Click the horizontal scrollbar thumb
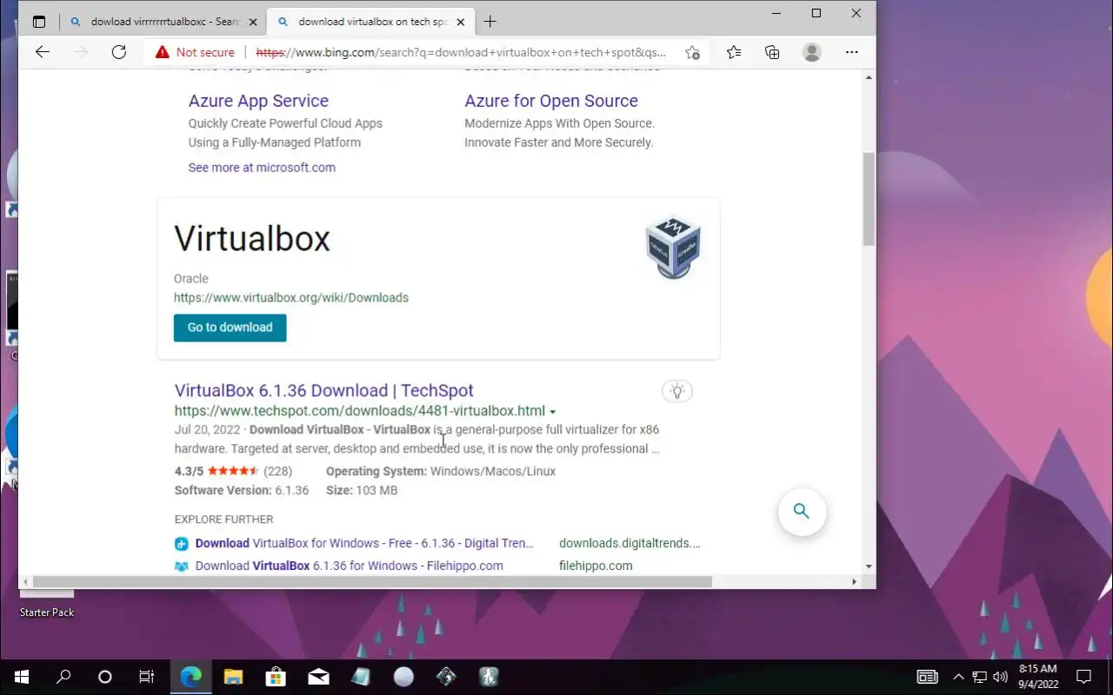This screenshot has height=695, width=1113. 372,581
